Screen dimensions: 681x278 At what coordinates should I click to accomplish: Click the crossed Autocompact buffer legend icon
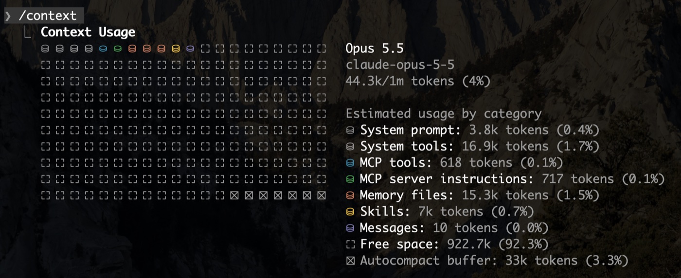(350, 261)
